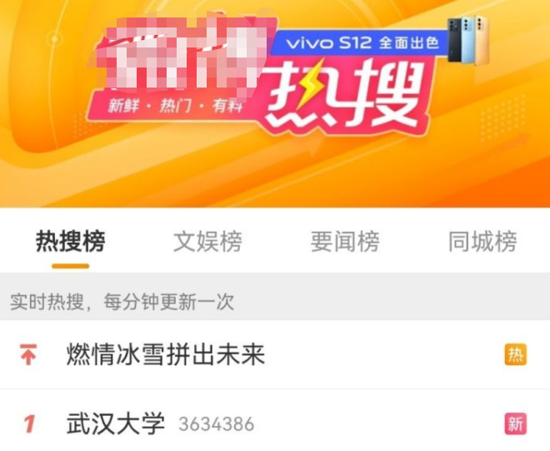Tap the vivo S12 phones image

[468, 40]
